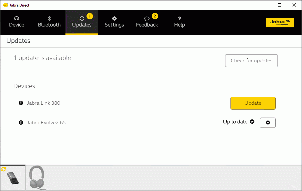This screenshot has height=191, width=302.
Task: Open the Device tab
Action: pos(17,22)
